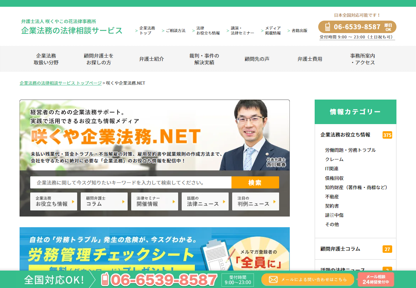This screenshot has height=288, width=416.
Task: Click the envelope icon on the orange inquiry button
Action: (273, 279)
